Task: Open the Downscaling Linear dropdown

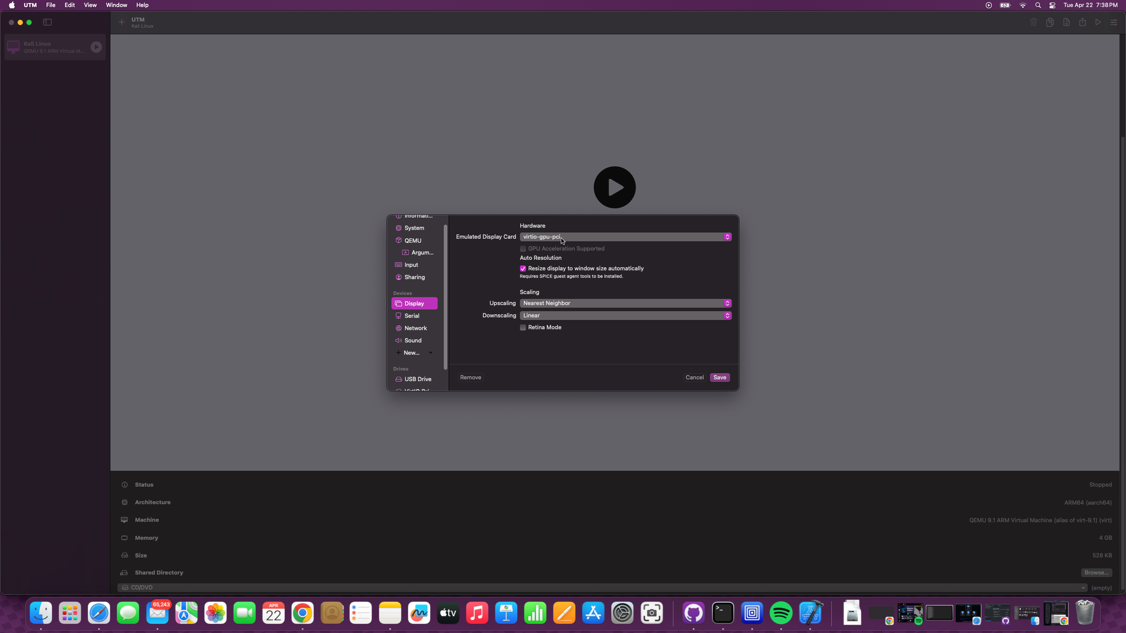Action: [625, 316]
